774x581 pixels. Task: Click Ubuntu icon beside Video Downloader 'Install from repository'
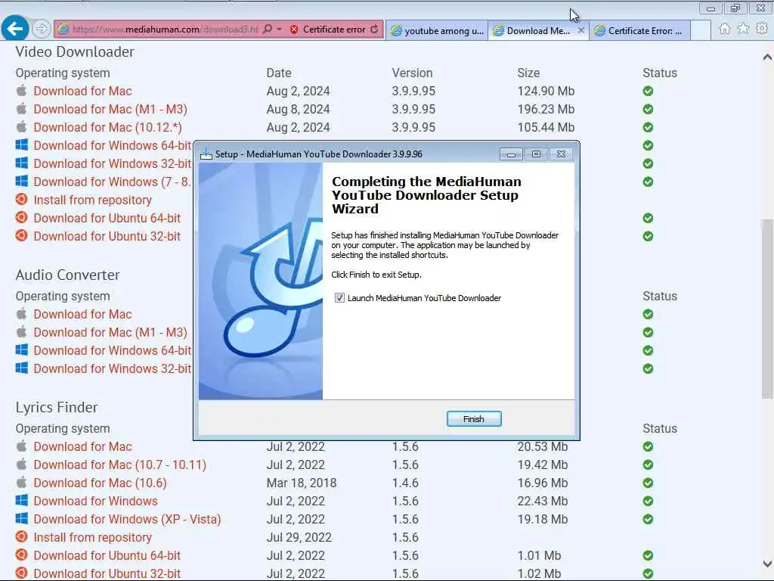21,200
